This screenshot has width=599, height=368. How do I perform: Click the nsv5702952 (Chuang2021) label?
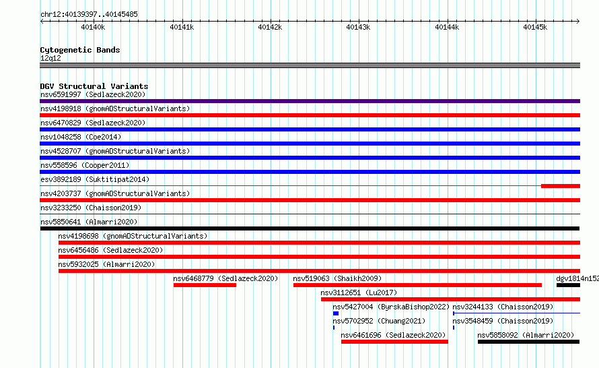pos(378,321)
